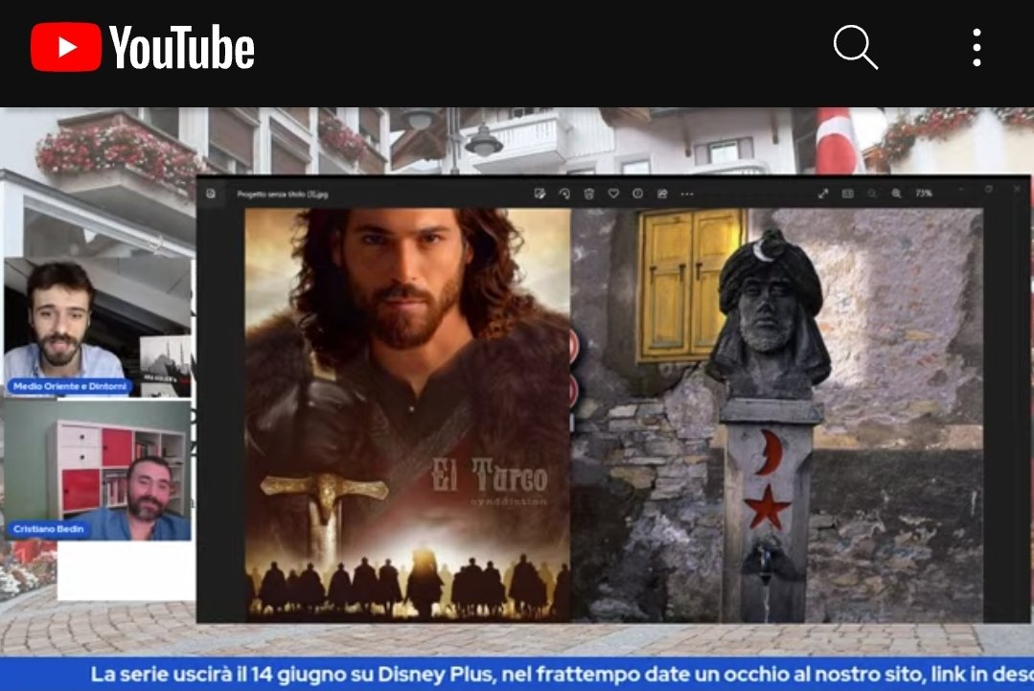The height and width of the screenshot is (691, 1034).
Task: Click the zoom out magnifier in Photos viewer
Action: (872, 194)
